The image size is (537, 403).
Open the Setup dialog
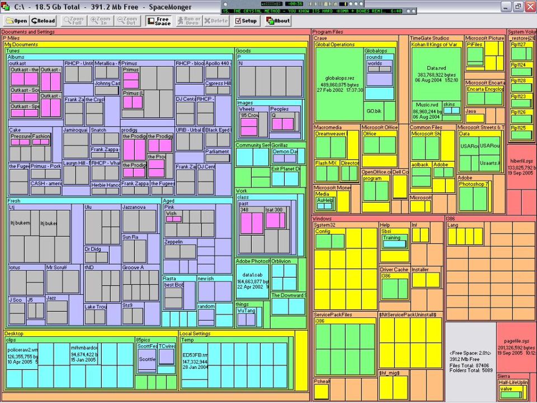246,21
